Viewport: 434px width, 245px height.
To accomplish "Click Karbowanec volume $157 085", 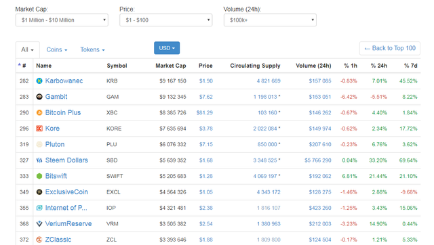I will [x=320, y=81].
